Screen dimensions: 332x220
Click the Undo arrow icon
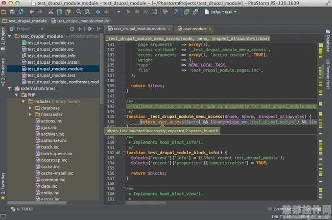(32, 12)
